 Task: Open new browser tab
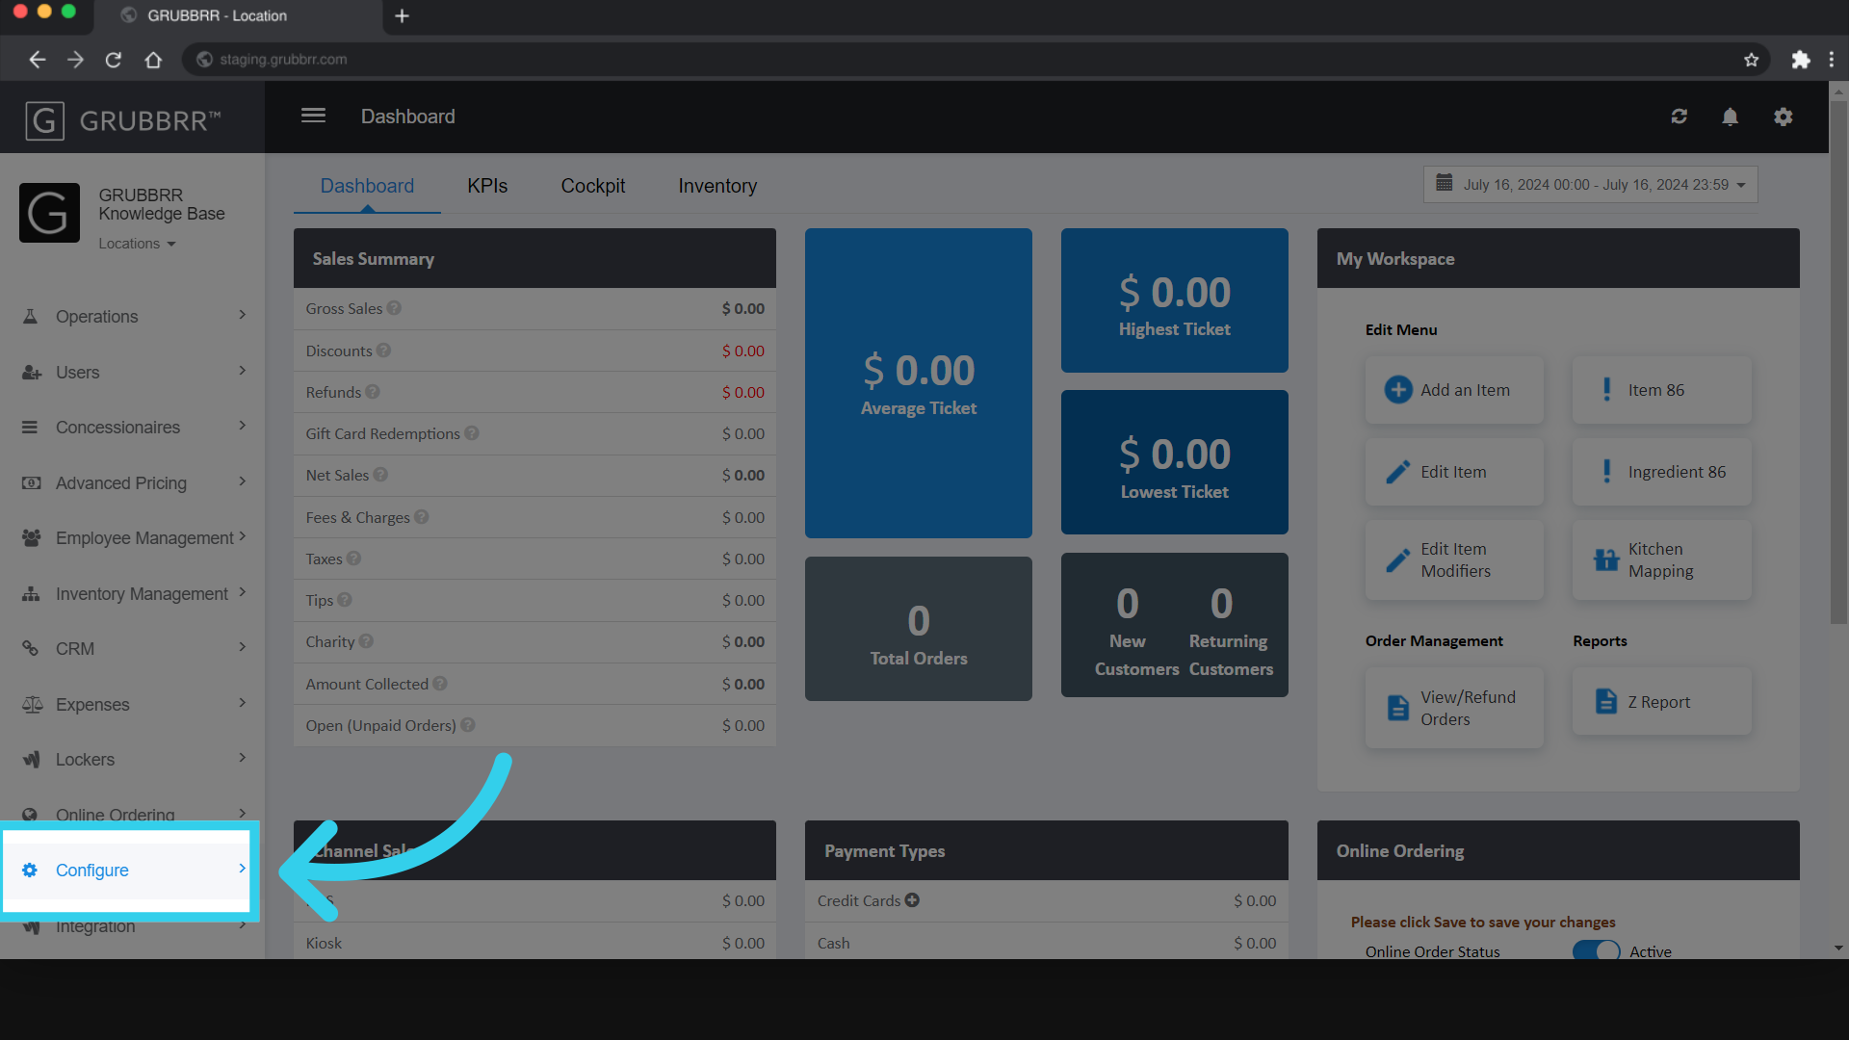(x=403, y=16)
